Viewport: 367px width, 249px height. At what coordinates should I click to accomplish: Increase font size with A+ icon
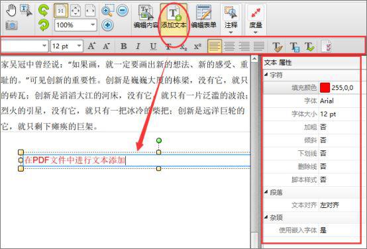click(91, 46)
